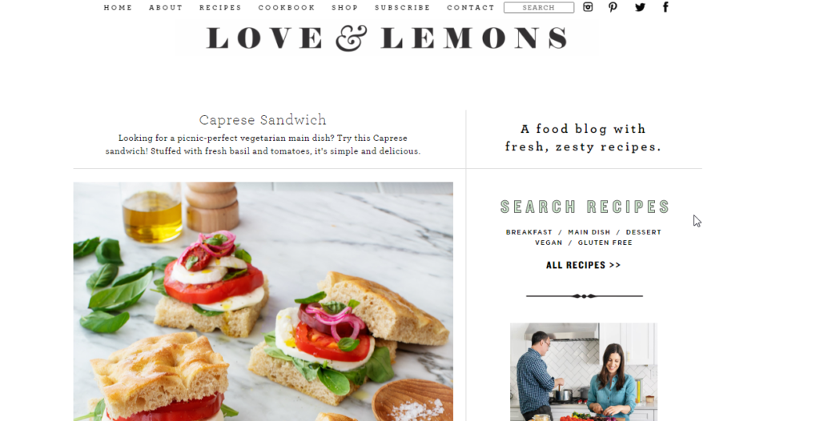This screenshot has width=820, height=421.
Task: Browse the Breakfast recipe category
Action: (529, 231)
